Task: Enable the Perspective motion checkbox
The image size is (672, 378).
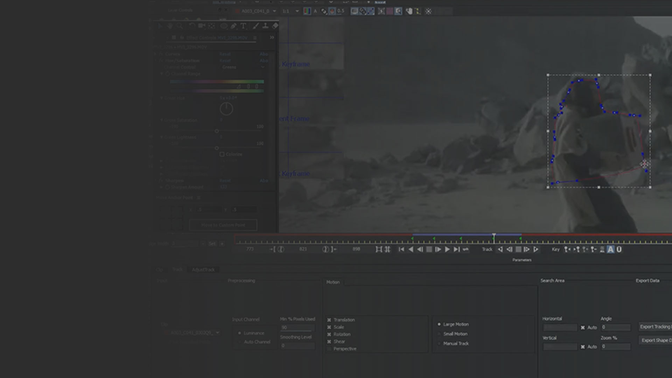Action: (x=329, y=349)
